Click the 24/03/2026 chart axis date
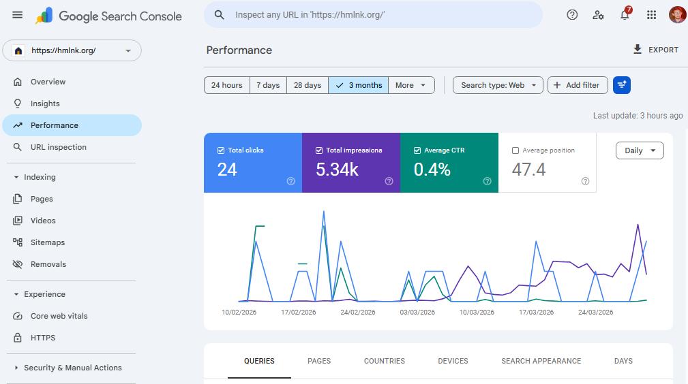688x384 pixels. coord(595,312)
